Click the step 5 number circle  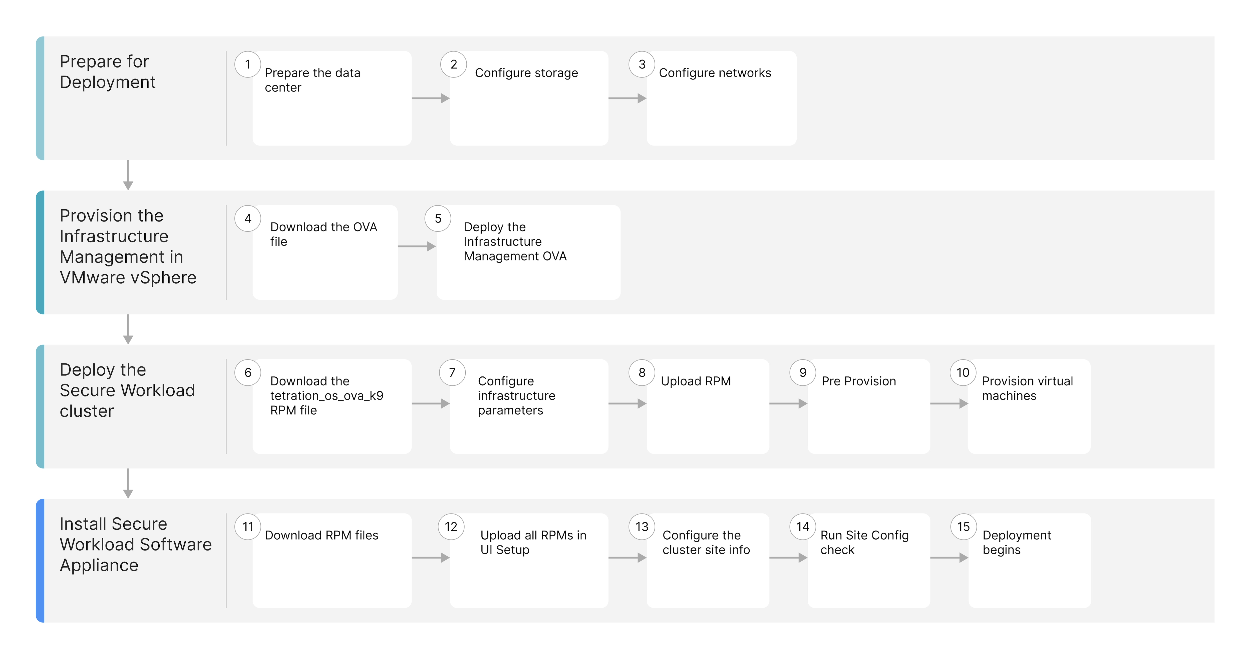coord(438,219)
